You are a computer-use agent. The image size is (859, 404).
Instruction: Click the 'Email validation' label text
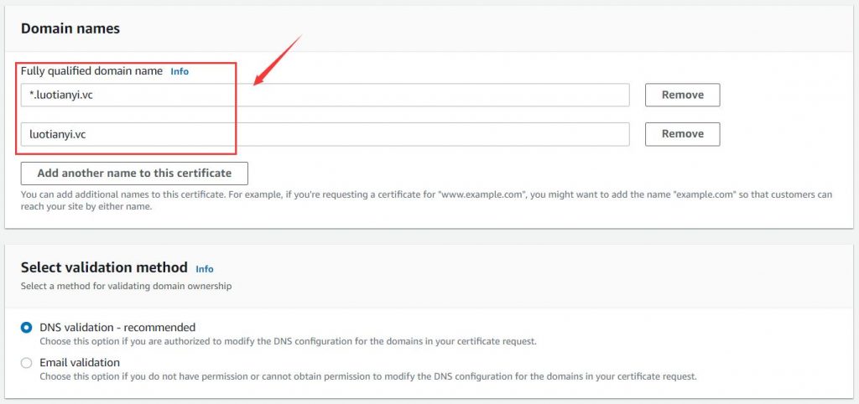tap(80, 362)
